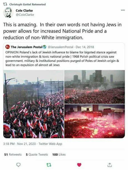Image resolution: width=128 pixels, height=170 pixels.
Task: View the 100 Likes list
Action: coord(59,154)
